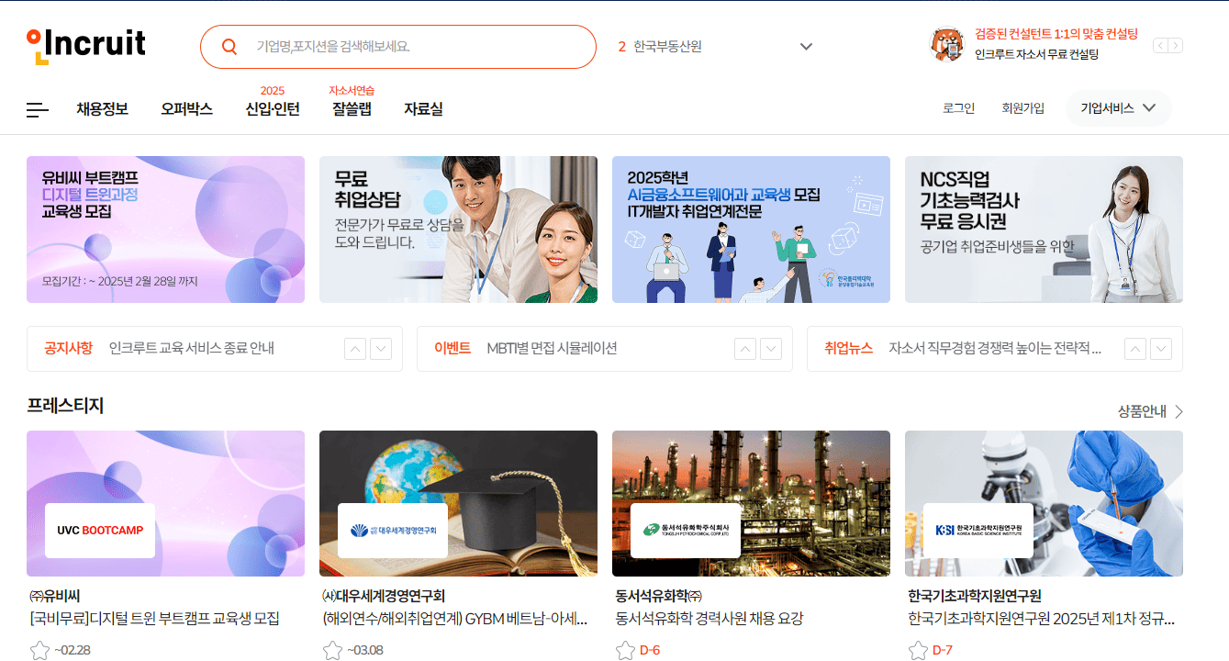The height and width of the screenshot is (661, 1229).
Task: Focus the company and position search field
Action: tap(398, 47)
